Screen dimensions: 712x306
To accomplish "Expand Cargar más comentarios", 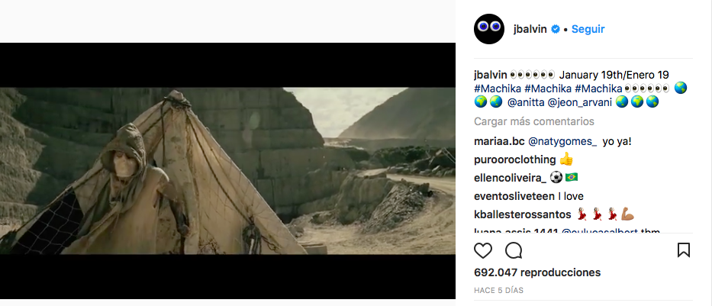I will pyautogui.click(x=534, y=121).
